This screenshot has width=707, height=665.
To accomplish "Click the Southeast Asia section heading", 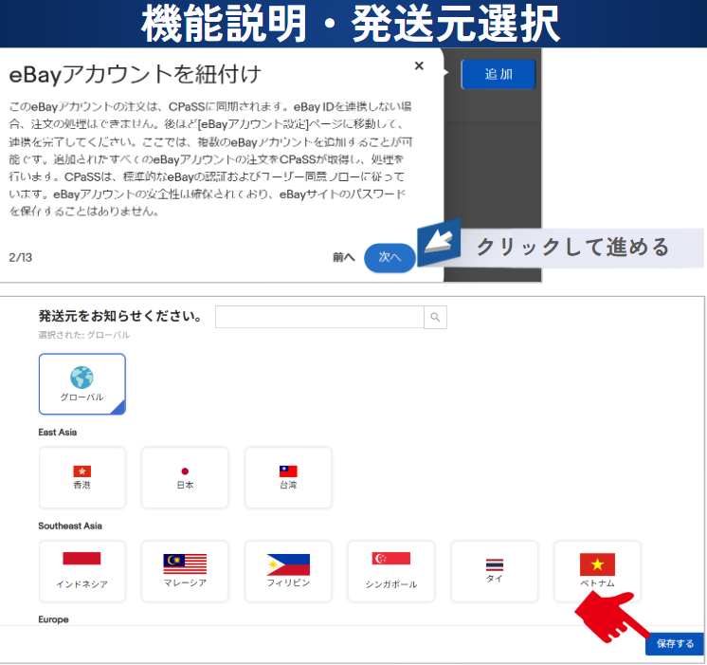I will [x=70, y=526].
